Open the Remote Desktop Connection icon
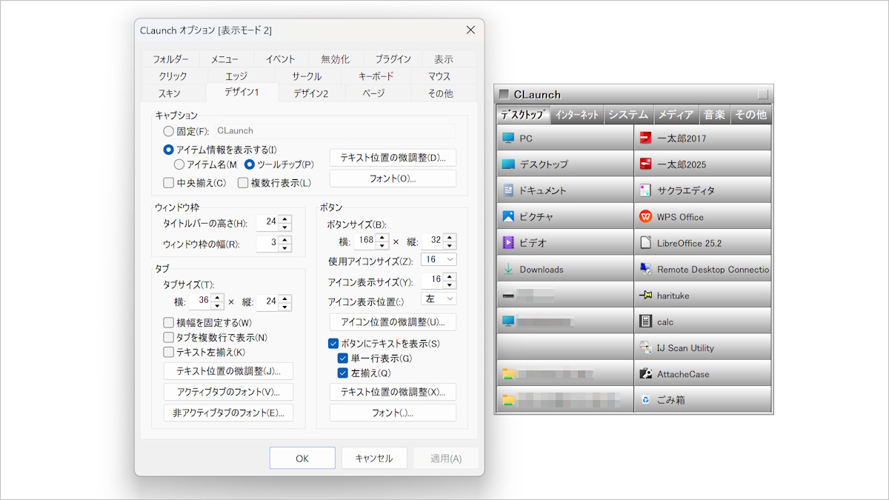This screenshot has height=500, width=889. click(x=645, y=270)
